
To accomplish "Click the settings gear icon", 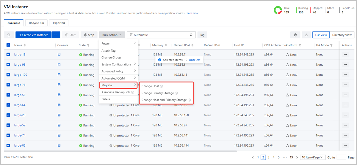I will pyautogui.click(x=295, y=35).
